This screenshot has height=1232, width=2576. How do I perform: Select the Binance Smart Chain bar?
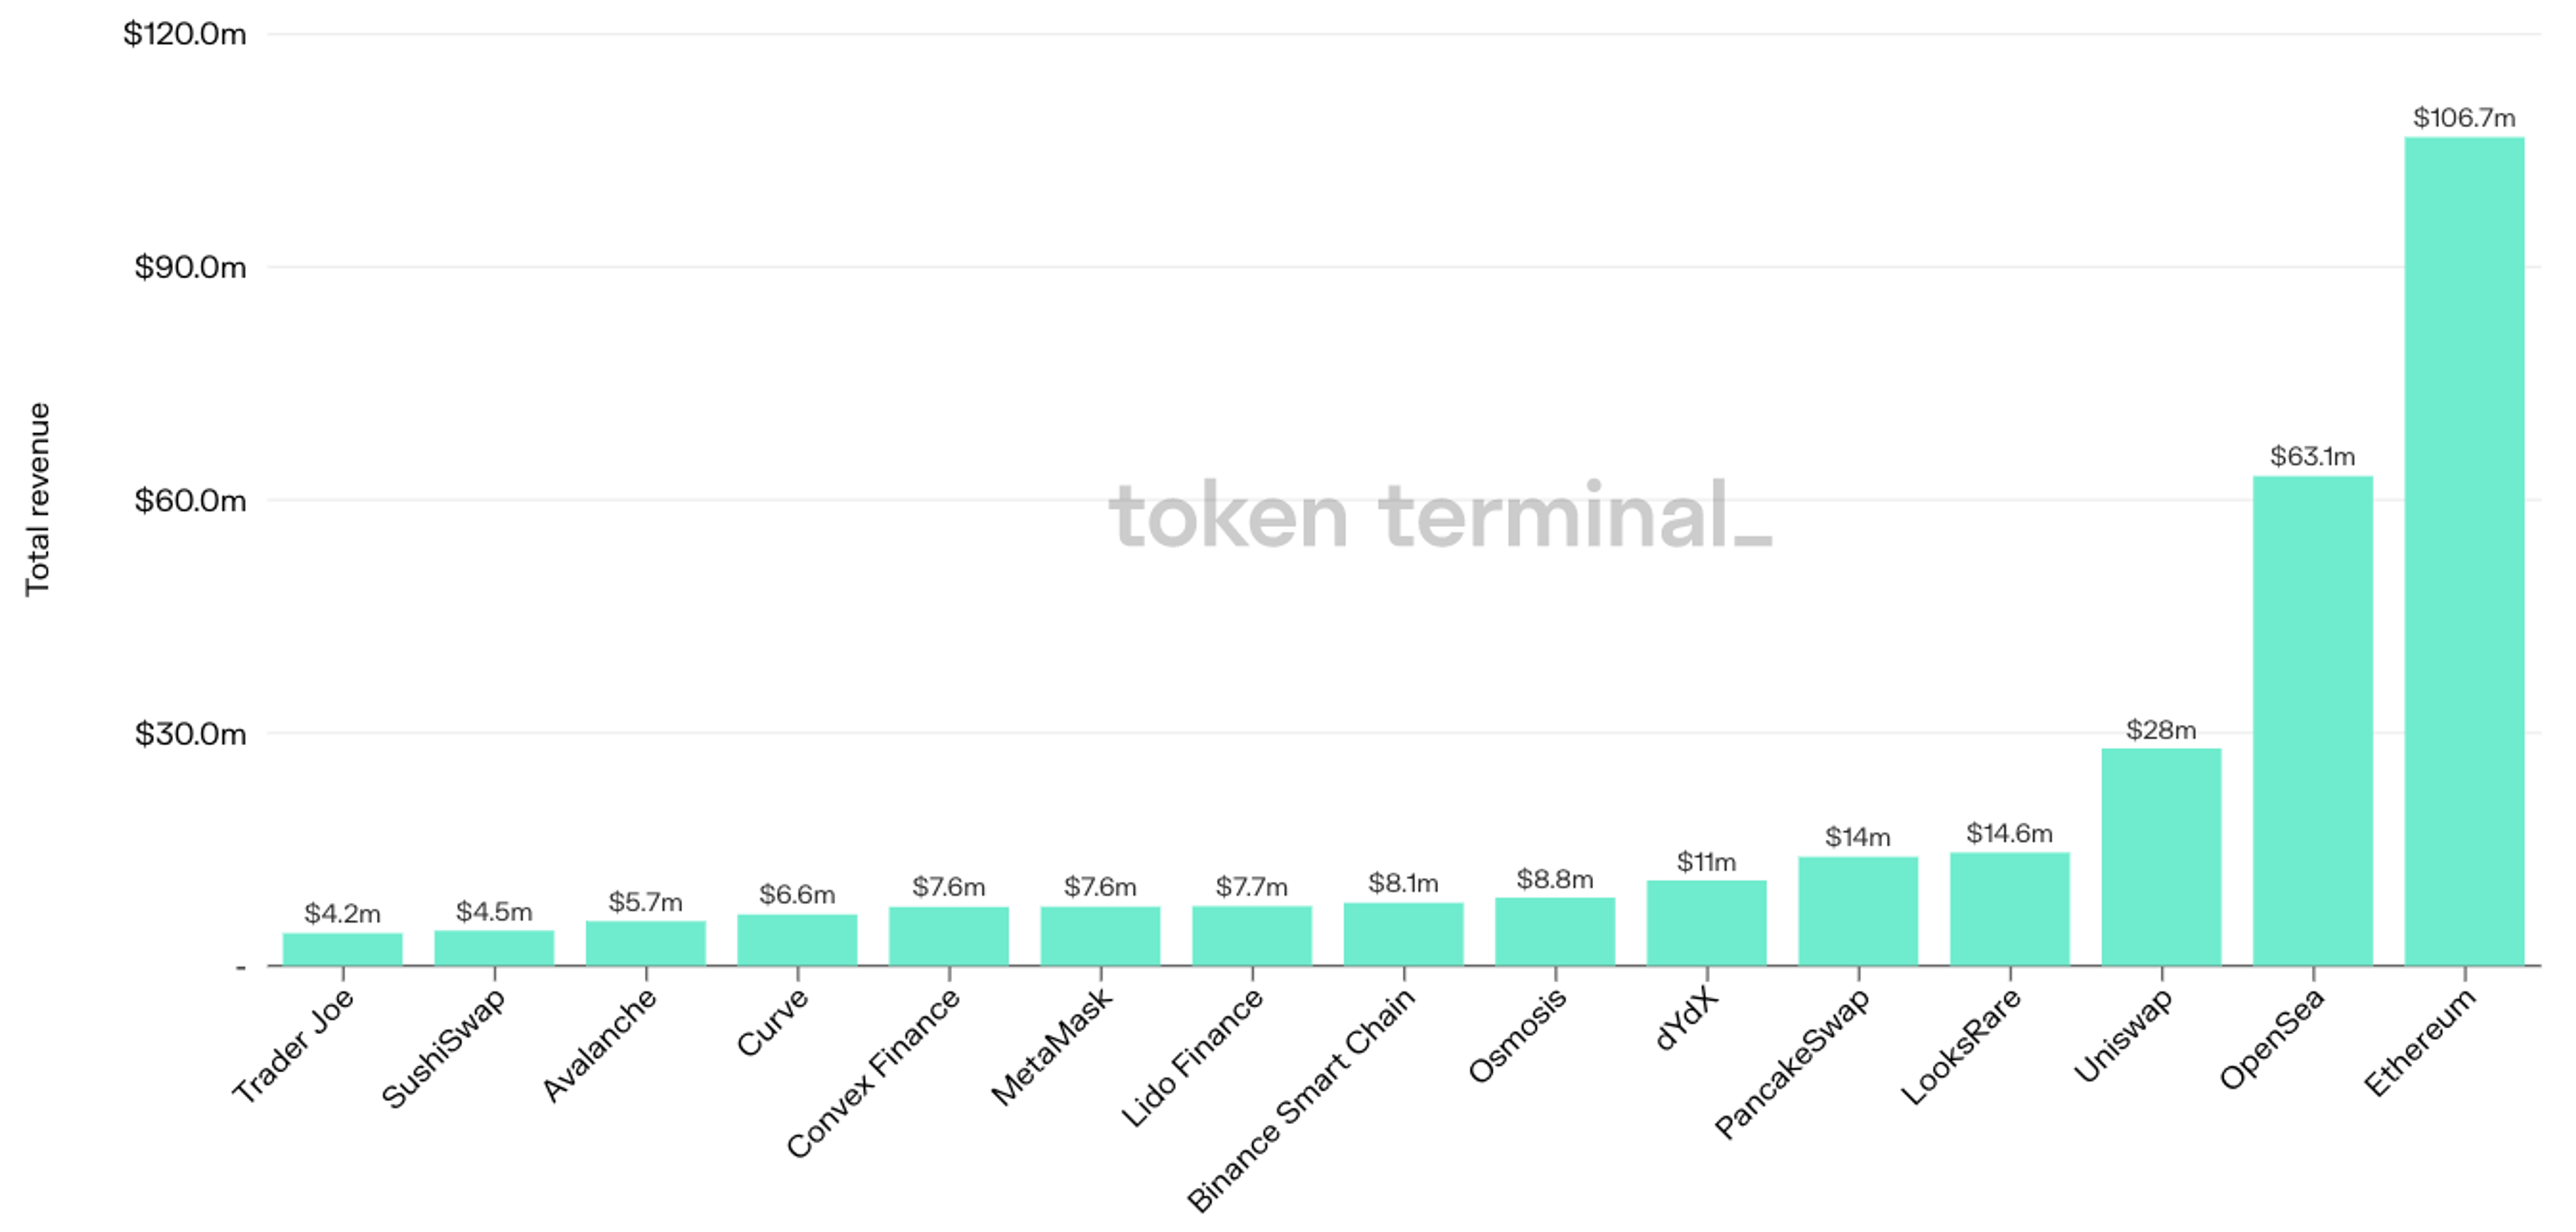(1403, 934)
